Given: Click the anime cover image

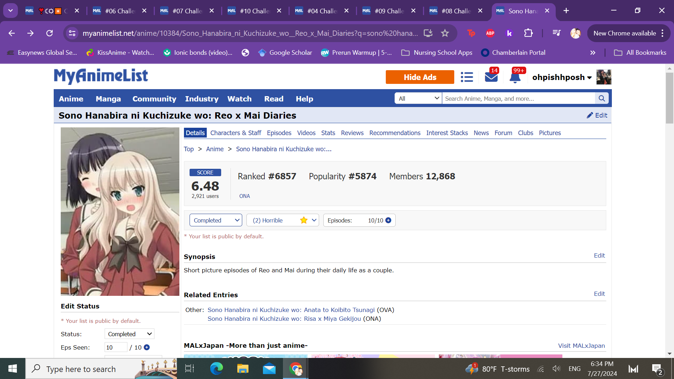Looking at the screenshot, I should pyautogui.click(x=120, y=212).
